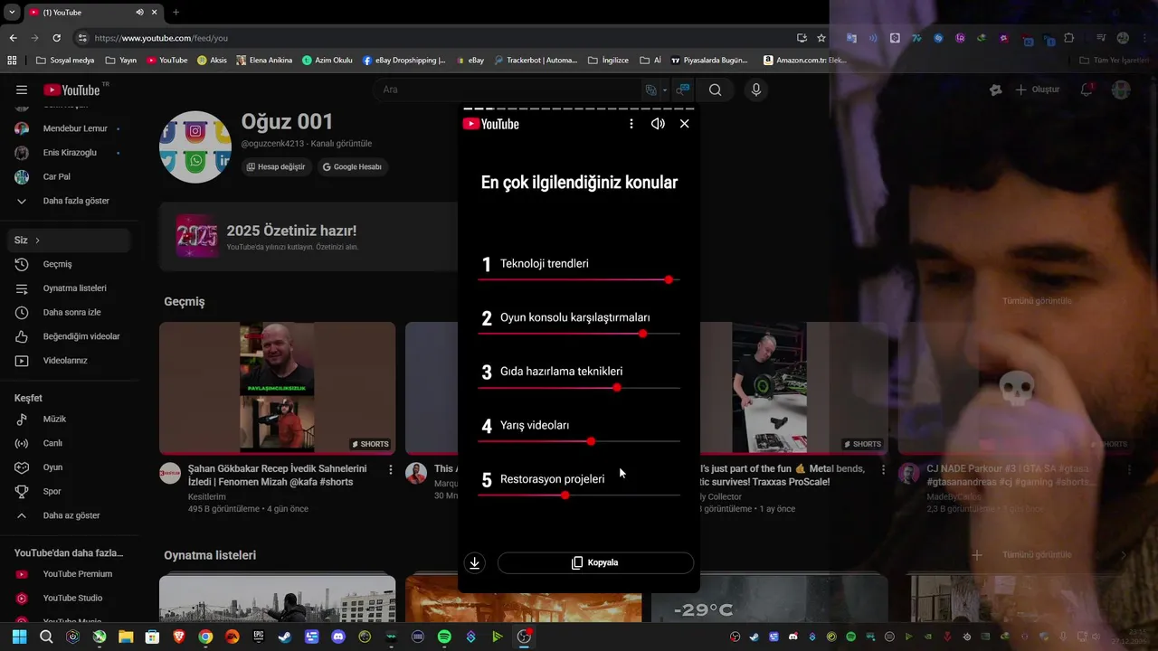This screenshot has height=651, width=1158.
Task: Open Windows Start menu
Action: 19,637
